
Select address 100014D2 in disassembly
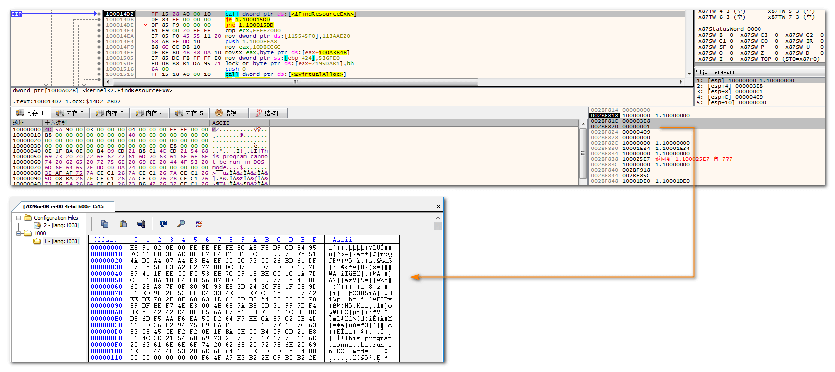[x=120, y=14]
